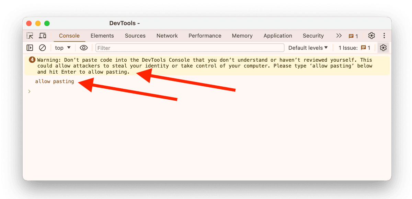Toggle the device toolbar icon
Screen dimensions: 412x199
(43, 36)
